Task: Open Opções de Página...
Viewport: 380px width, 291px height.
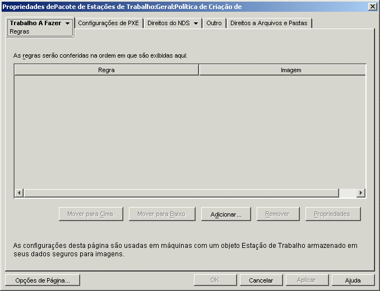Action: (43, 280)
